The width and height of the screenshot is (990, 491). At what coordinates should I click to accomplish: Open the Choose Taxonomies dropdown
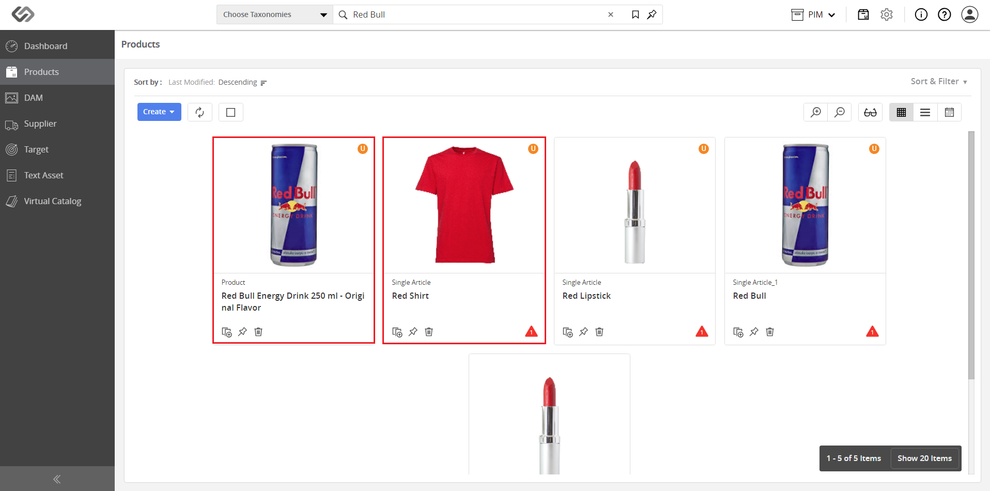pos(275,14)
